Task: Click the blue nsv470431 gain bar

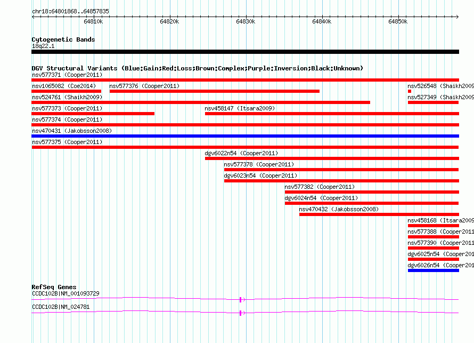Action: click(x=245, y=136)
